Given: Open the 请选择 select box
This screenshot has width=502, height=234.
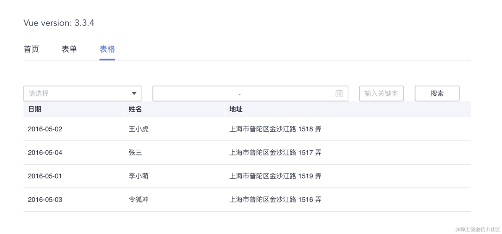Looking at the screenshot, I should tap(77, 94).
